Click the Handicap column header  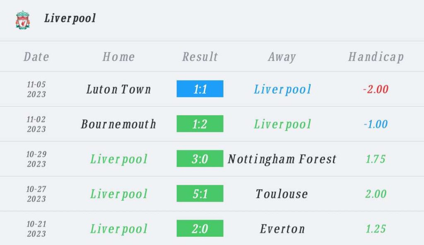(376, 57)
